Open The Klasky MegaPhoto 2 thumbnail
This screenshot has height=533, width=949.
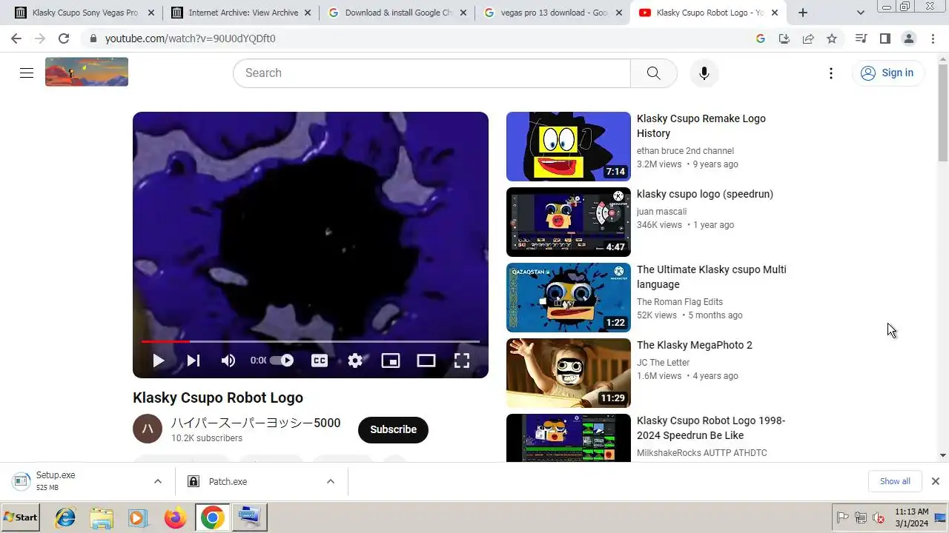coord(569,373)
